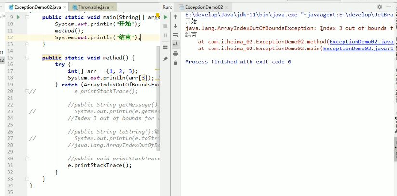Place cursor on e.printStackTrace(); at line 31
The image size is (397, 196).
coord(100,165)
